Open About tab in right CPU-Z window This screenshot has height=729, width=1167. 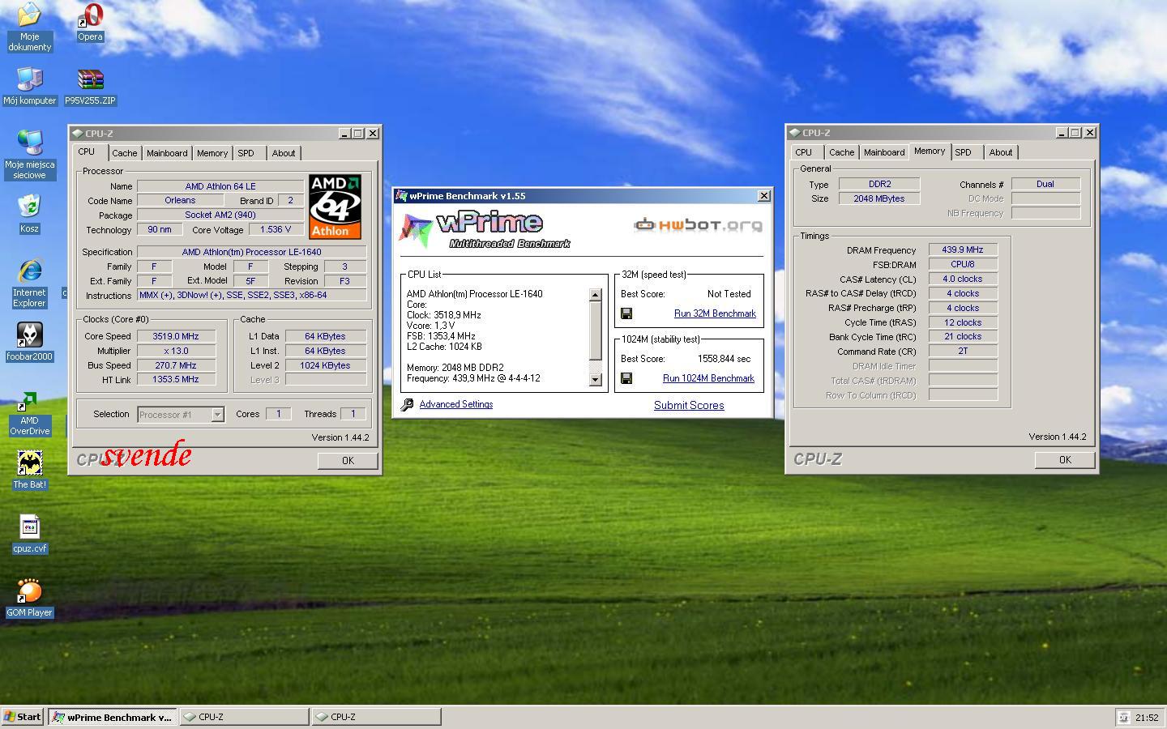click(1001, 152)
